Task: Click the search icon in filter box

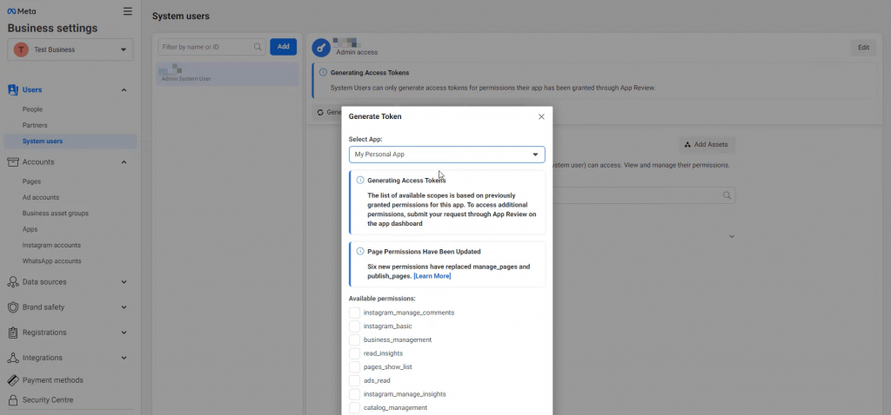Action: pyautogui.click(x=258, y=47)
